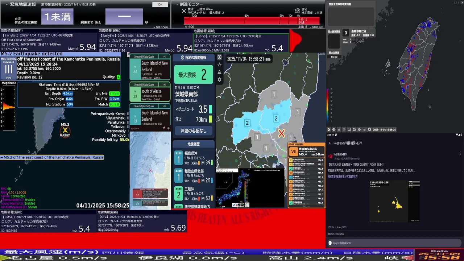
Task: Open 三陸沖 M5.2 history entry
Action: tap(194, 193)
